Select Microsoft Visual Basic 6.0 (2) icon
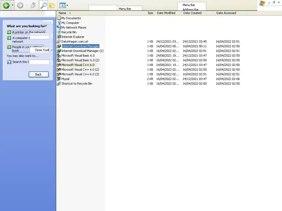 pyautogui.click(x=59, y=60)
